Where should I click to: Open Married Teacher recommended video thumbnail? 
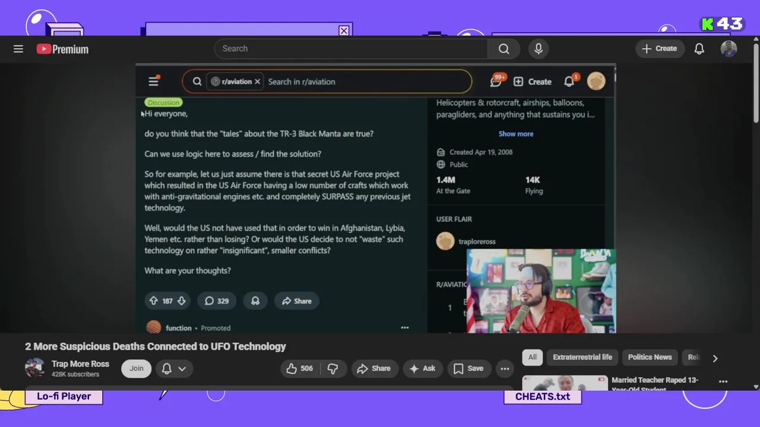pos(565,383)
